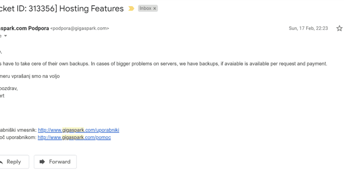Screen dimensions: 344x176
Task: Select the Inbox label chip
Action: pyautogui.click(x=148, y=8)
